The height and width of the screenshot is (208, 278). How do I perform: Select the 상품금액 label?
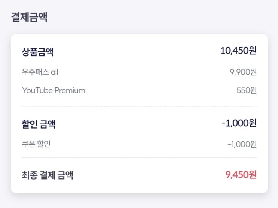click(x=37, y=52)
